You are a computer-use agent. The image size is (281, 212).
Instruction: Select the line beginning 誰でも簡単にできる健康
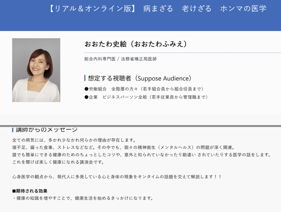pyautogui.click(x=142, y=155)
